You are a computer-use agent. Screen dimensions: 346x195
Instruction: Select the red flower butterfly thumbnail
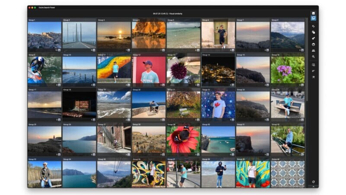point(183,140)
